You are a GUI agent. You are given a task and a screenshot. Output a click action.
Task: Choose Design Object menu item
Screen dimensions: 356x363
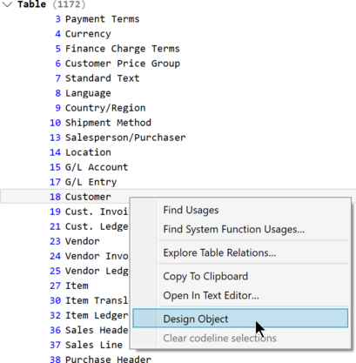pyautogui.click(x=240, y=319)
